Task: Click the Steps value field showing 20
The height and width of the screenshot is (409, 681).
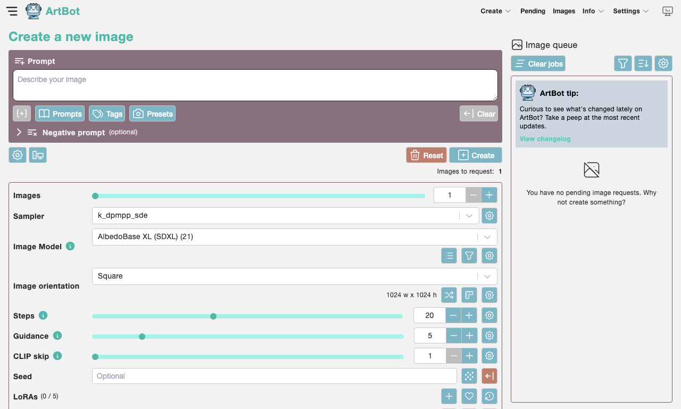Action: 429,315
